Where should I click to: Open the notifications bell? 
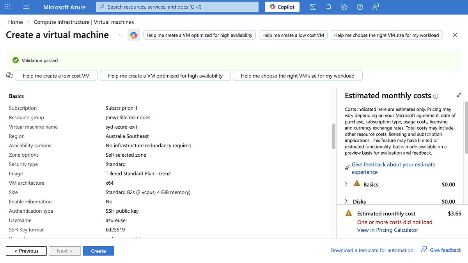(328, 7)
